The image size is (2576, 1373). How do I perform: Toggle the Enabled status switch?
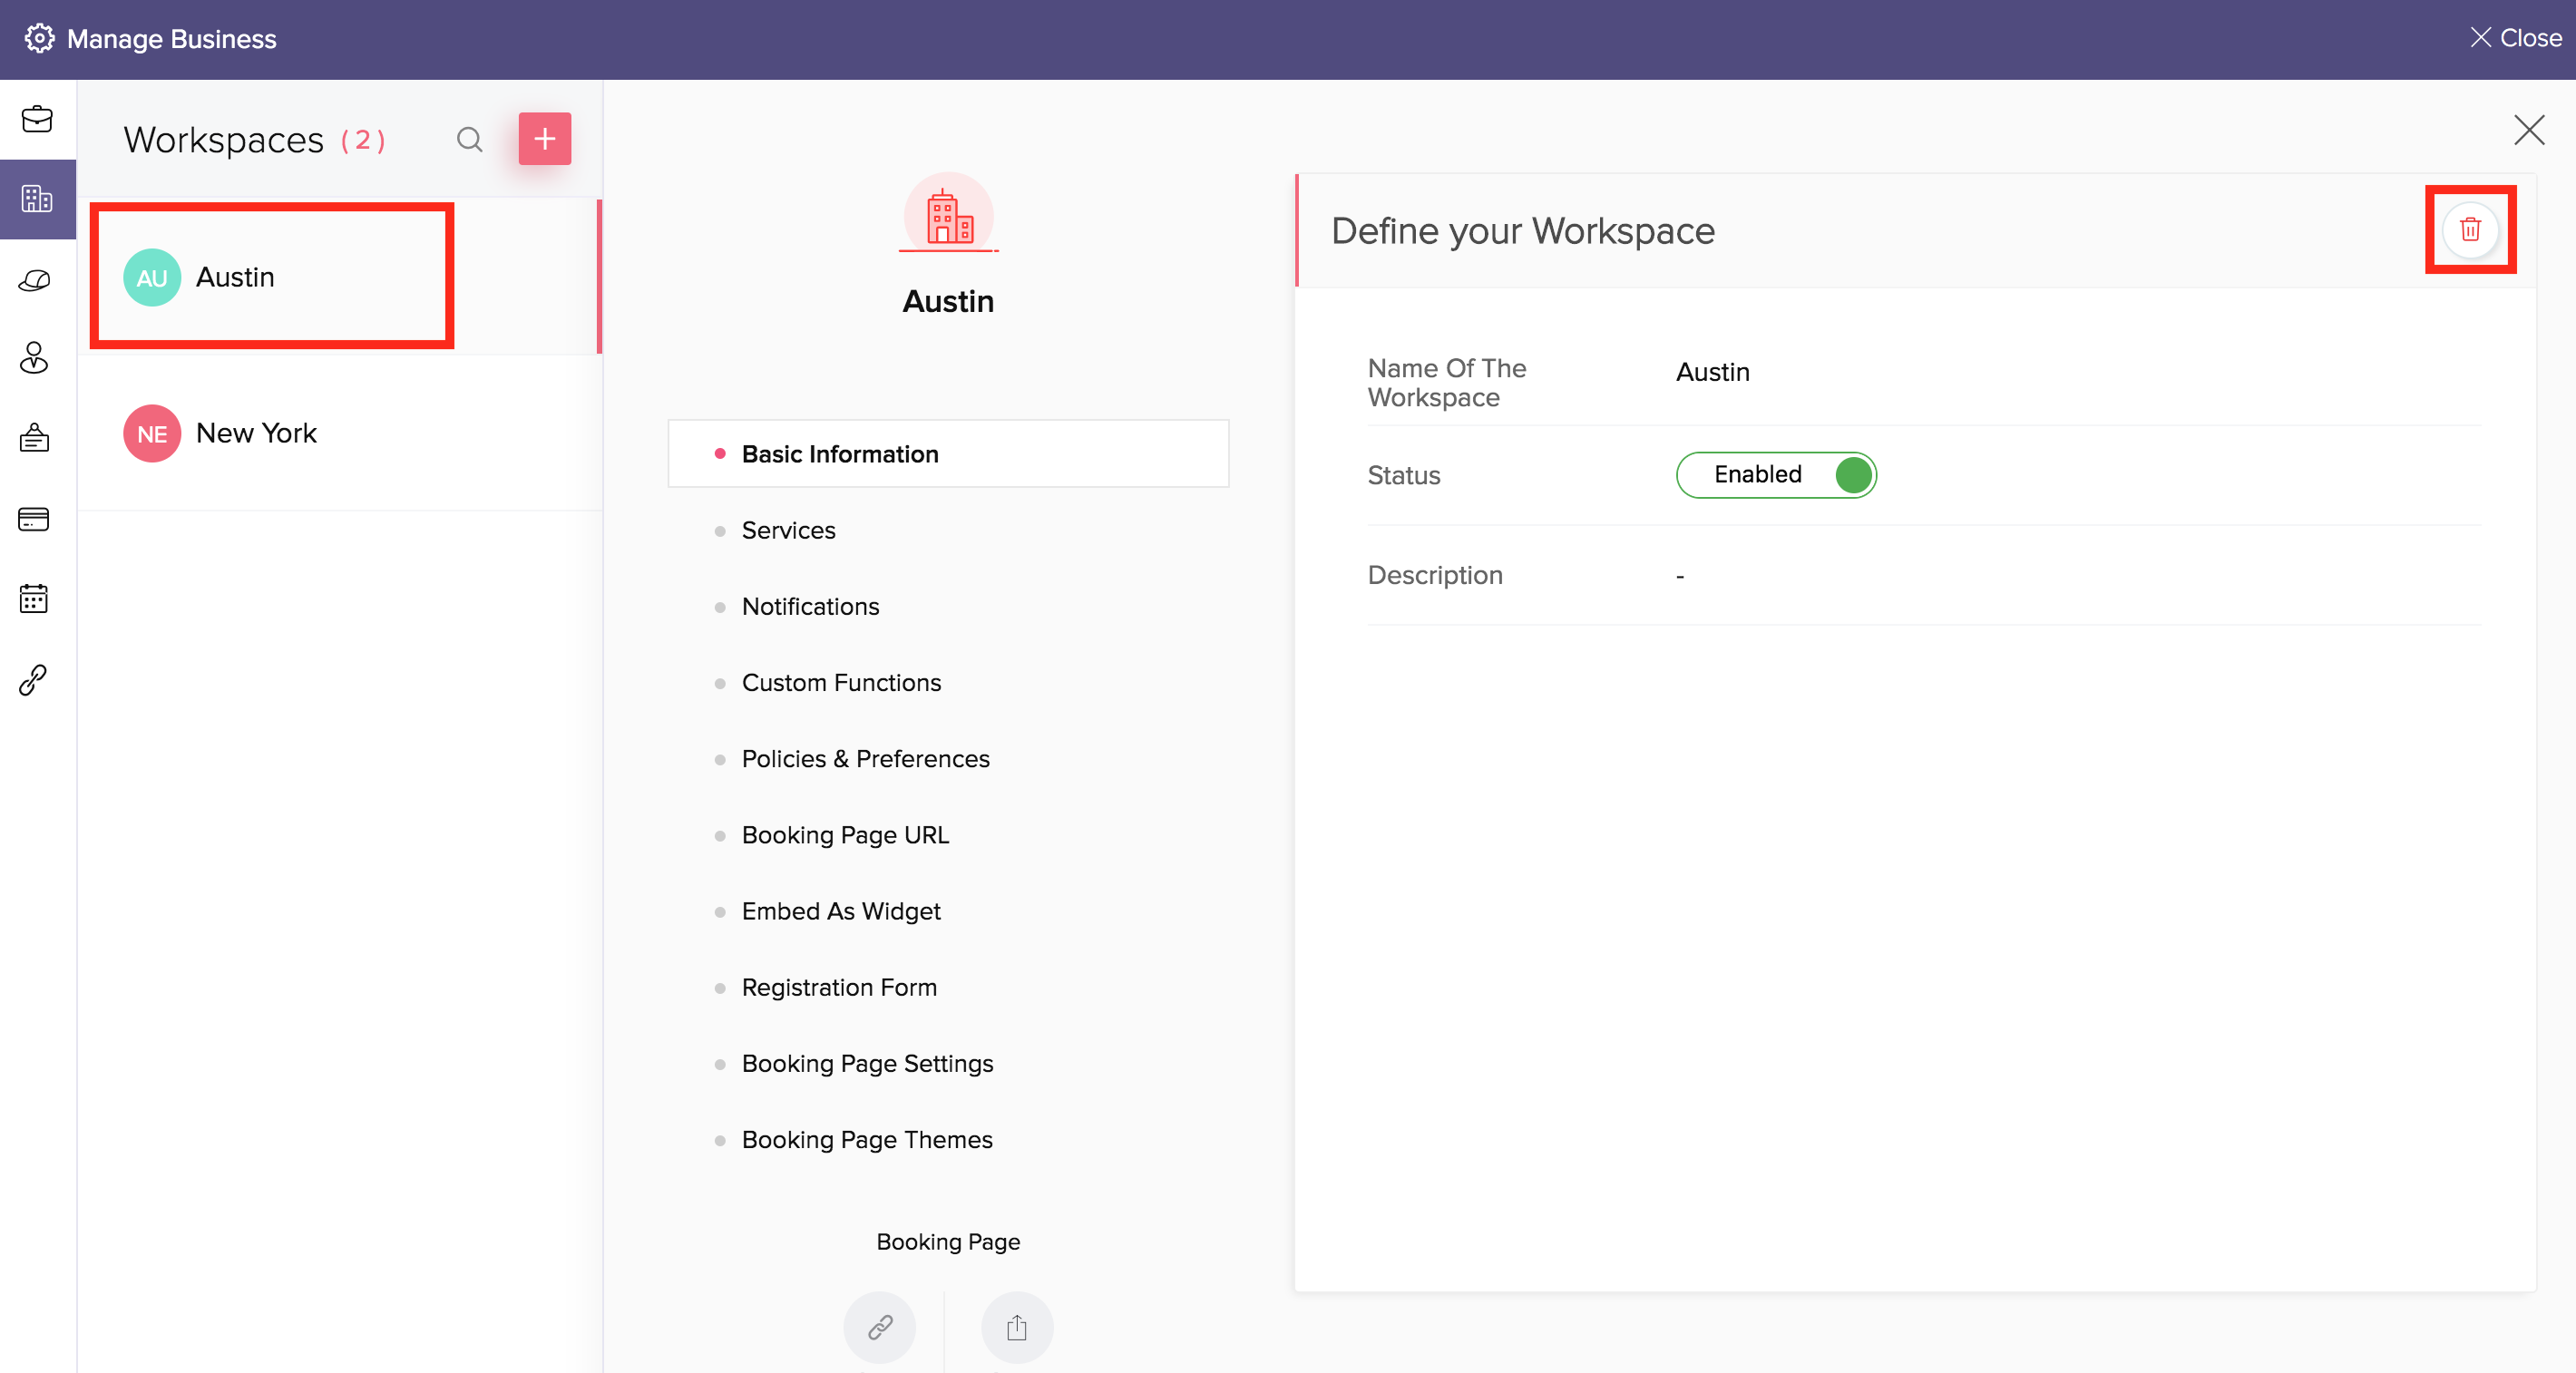(1775, 475)
